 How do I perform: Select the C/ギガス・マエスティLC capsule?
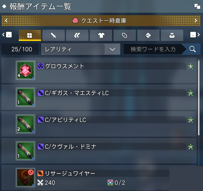pyautogui.click(x=99, y=97)
